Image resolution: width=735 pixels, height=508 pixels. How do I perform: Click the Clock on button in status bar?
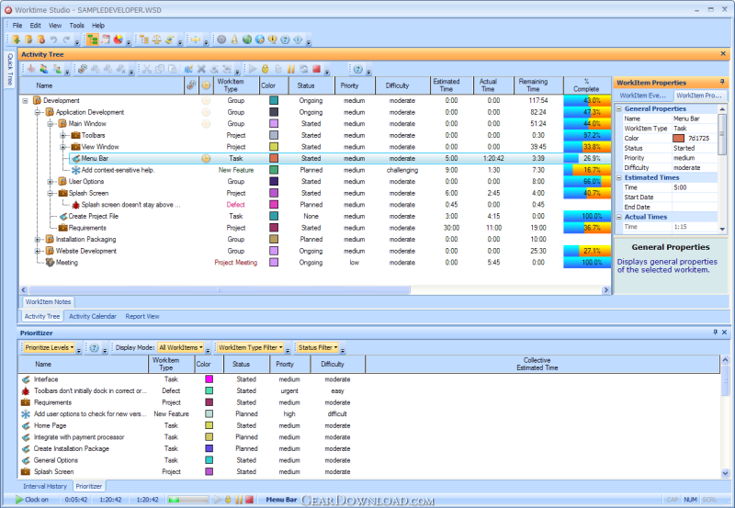click(x=32, y=500)
